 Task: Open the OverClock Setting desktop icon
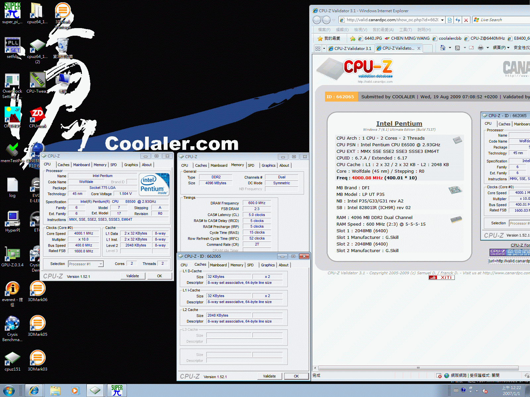point(12,86)
